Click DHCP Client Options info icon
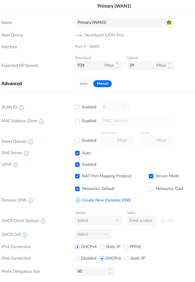The image size is (195, 282). [x=43, y=221]
